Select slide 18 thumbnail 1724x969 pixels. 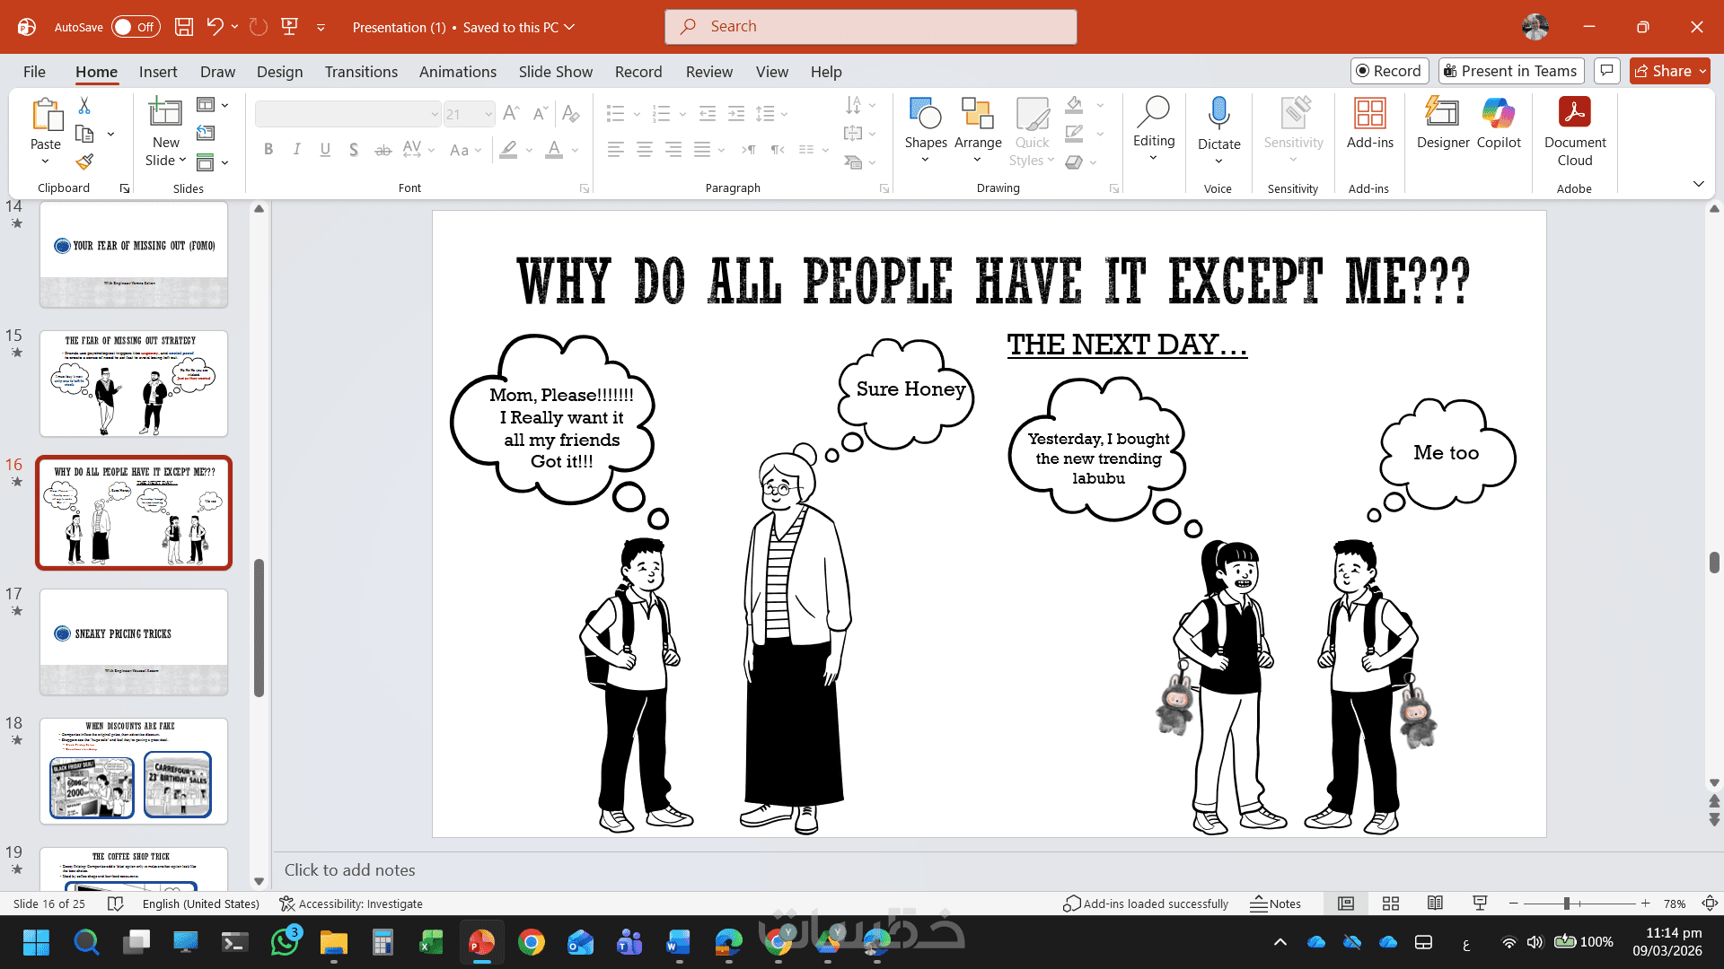tap(134, 771)
